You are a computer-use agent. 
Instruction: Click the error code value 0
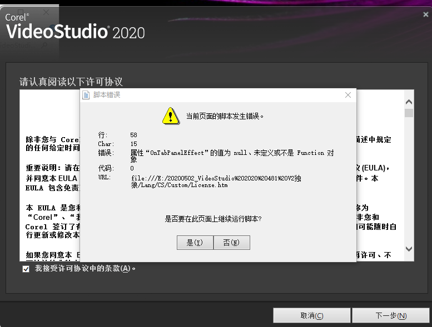point(132,168)
